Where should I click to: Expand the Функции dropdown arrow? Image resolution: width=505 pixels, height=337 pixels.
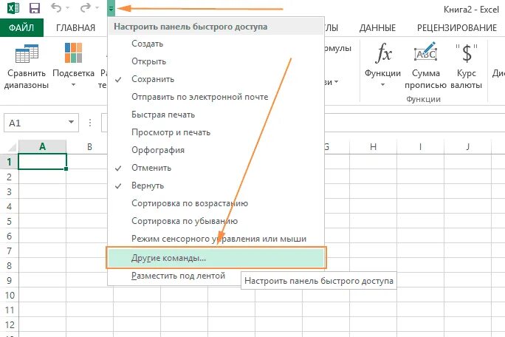click(382, 85)
